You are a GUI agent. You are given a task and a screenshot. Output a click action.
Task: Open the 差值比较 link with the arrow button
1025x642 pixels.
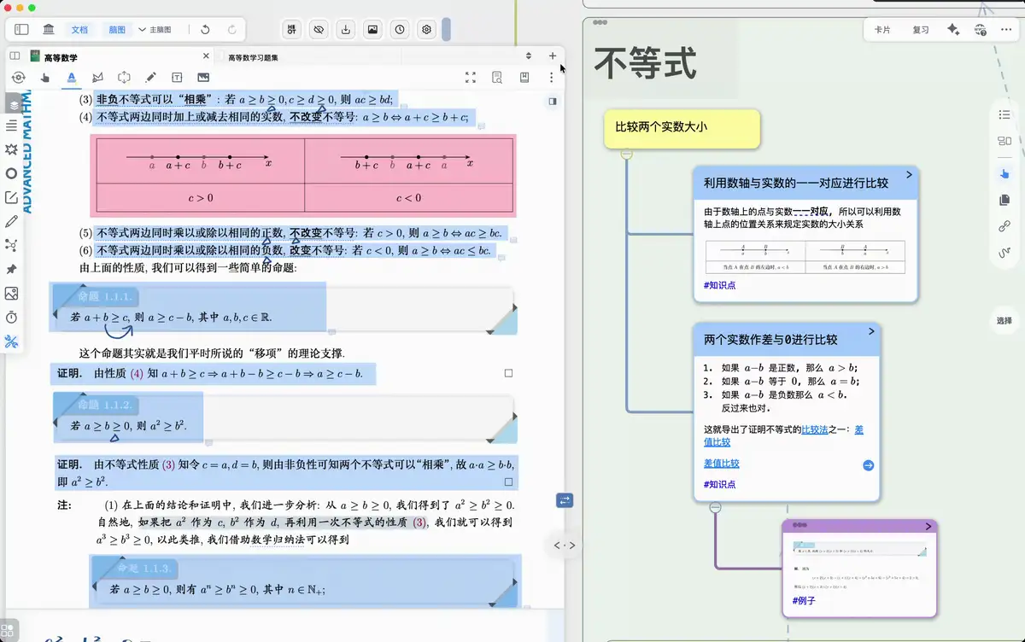coord(722,464)
